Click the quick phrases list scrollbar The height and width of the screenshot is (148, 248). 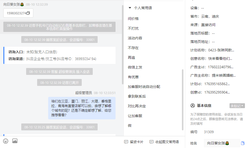coord(183,100)
